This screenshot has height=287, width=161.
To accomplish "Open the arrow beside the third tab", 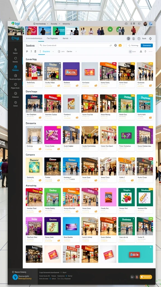I will point(70,38).
